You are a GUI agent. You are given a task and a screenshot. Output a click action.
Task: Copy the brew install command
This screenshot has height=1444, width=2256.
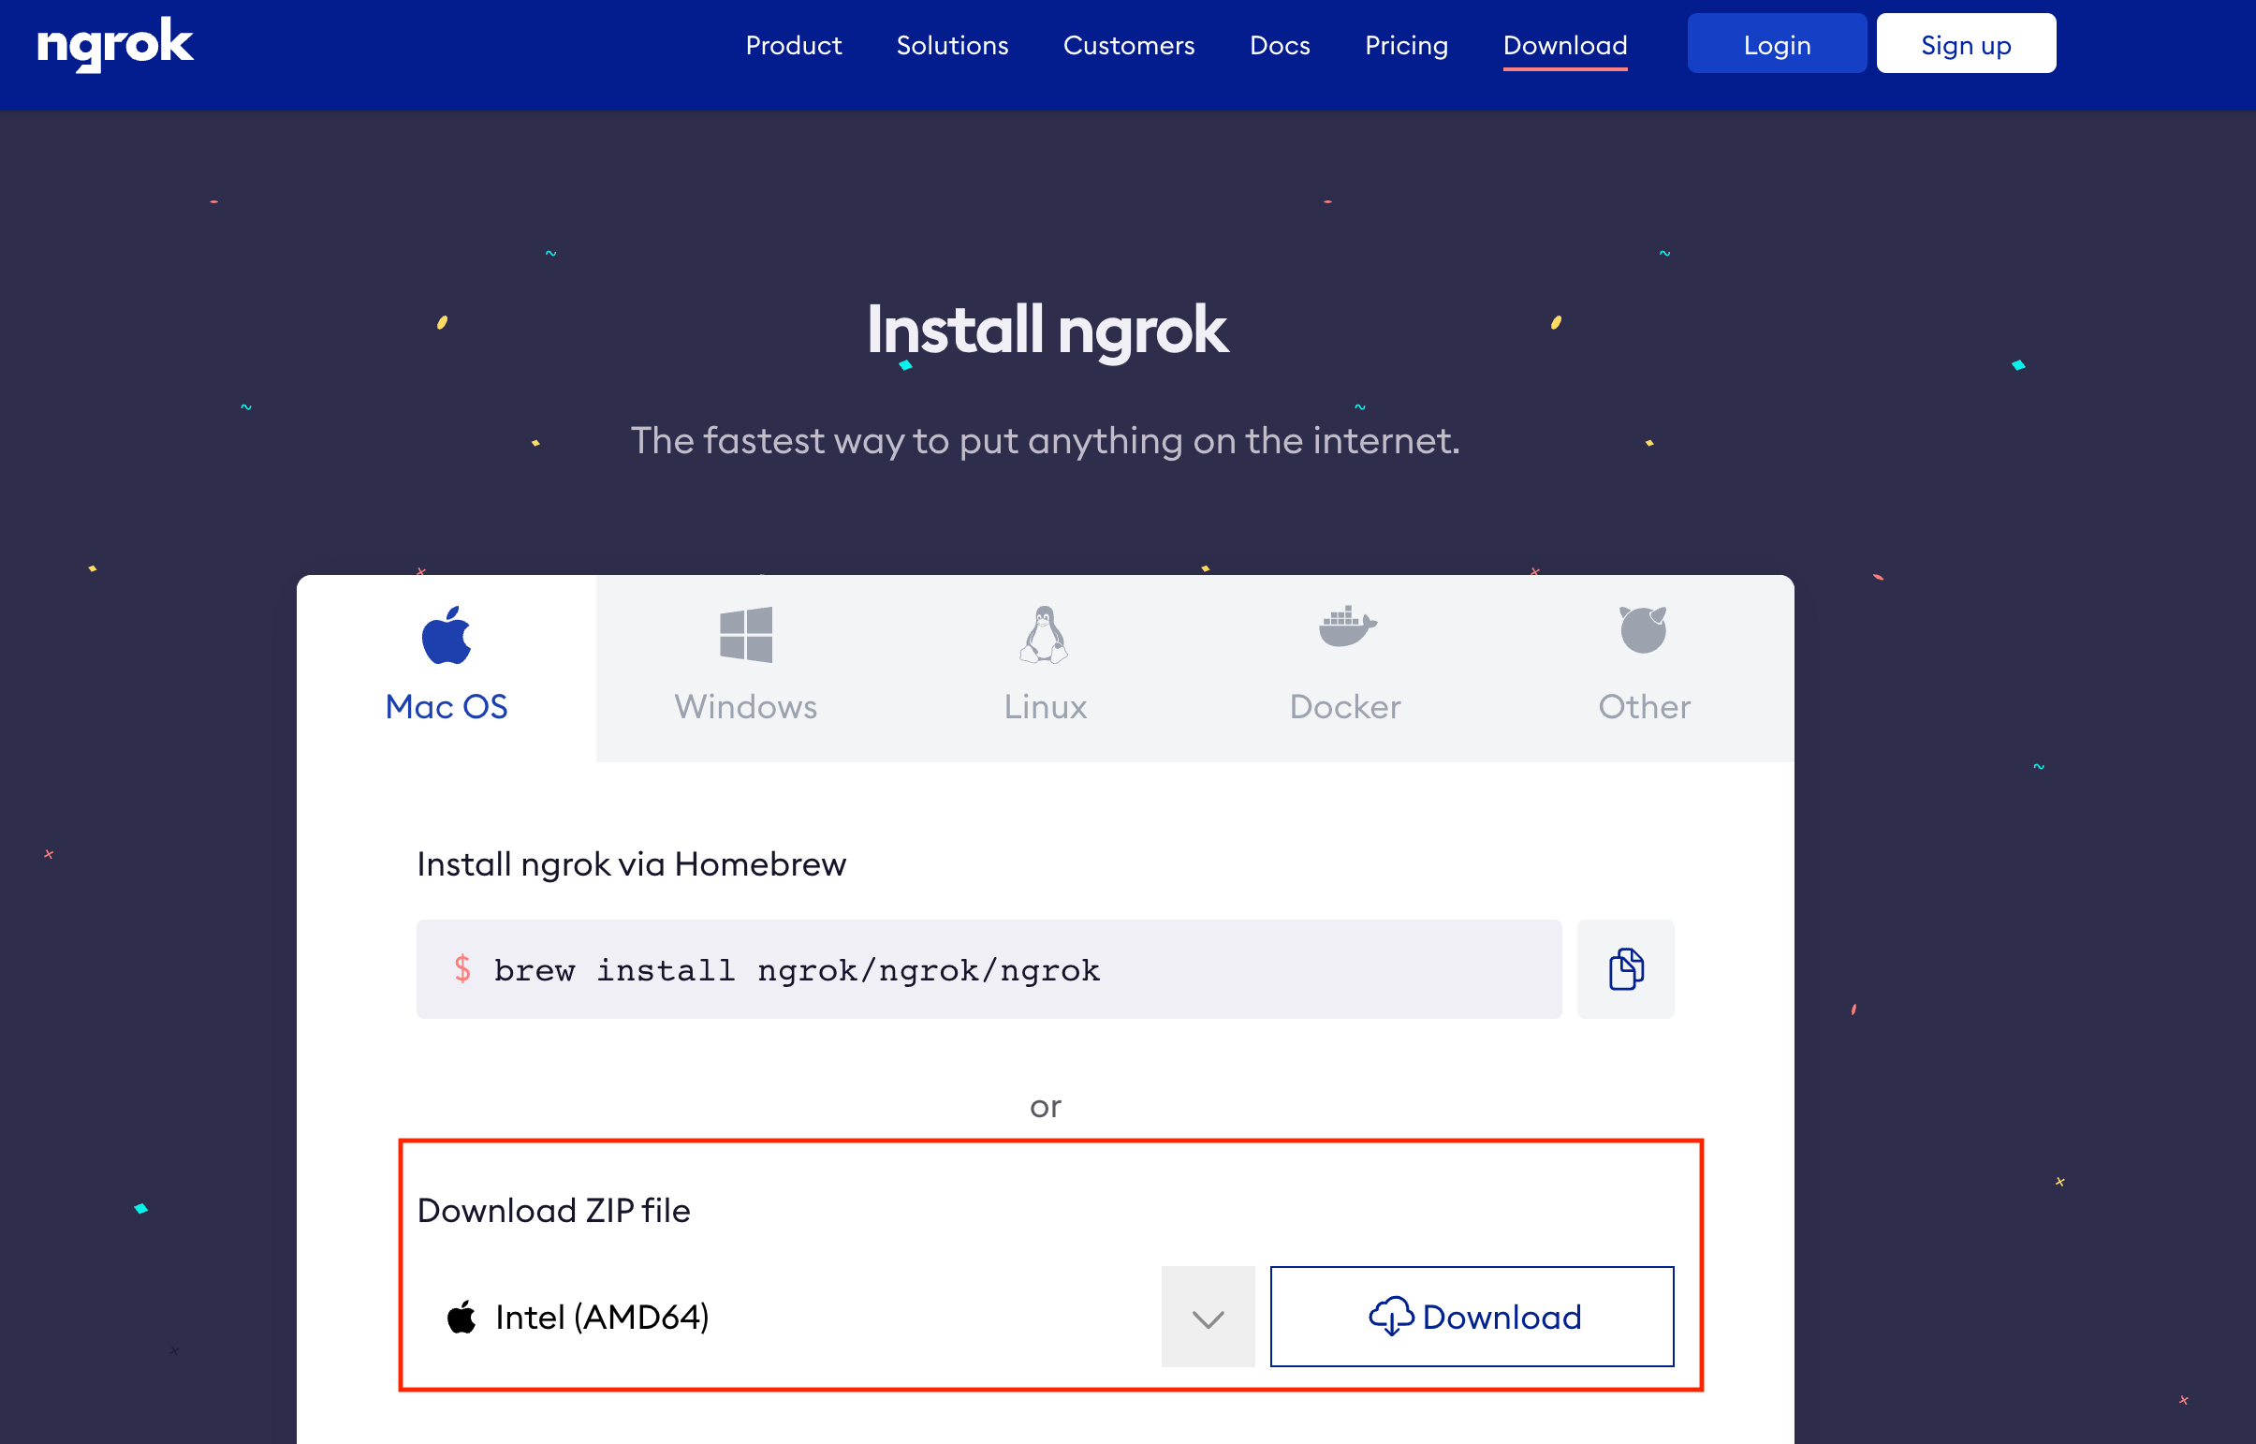(1625, 968)
